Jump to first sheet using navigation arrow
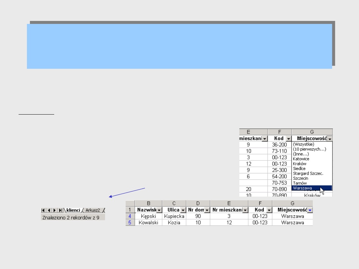 pos(44,210)
